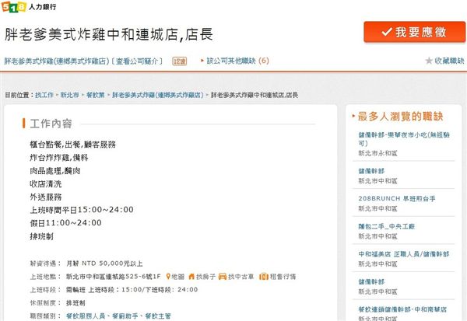Click the company name breadcrumb link

click(157, 95)
